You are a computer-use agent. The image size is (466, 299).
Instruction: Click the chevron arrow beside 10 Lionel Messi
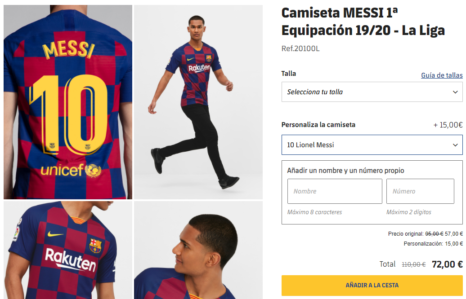[455, 145]
